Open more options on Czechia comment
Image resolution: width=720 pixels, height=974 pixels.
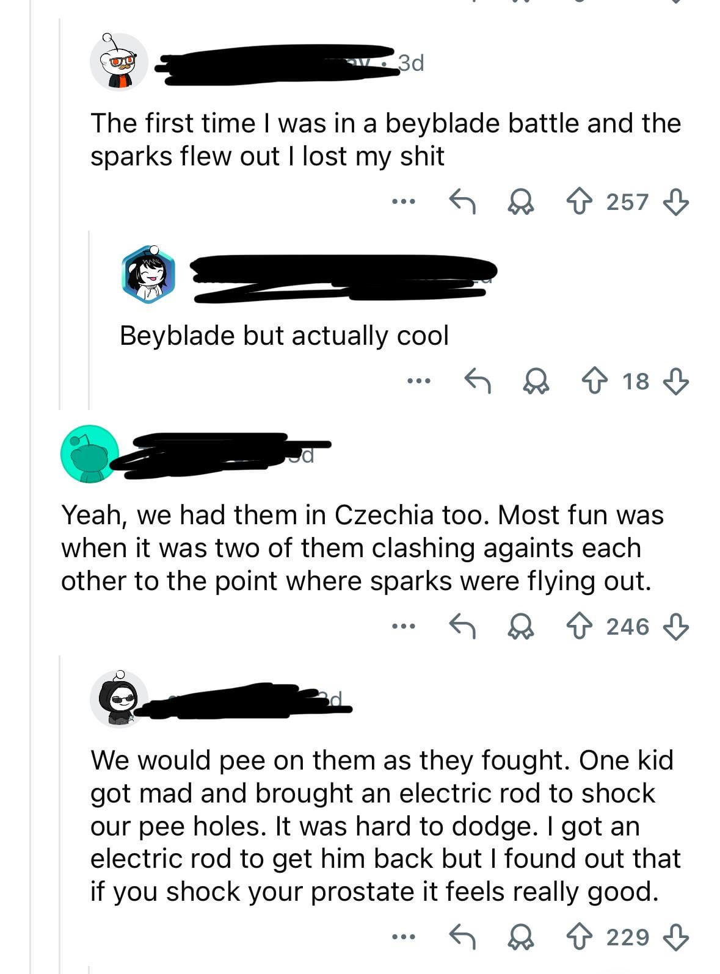click(x=404, y=626)
